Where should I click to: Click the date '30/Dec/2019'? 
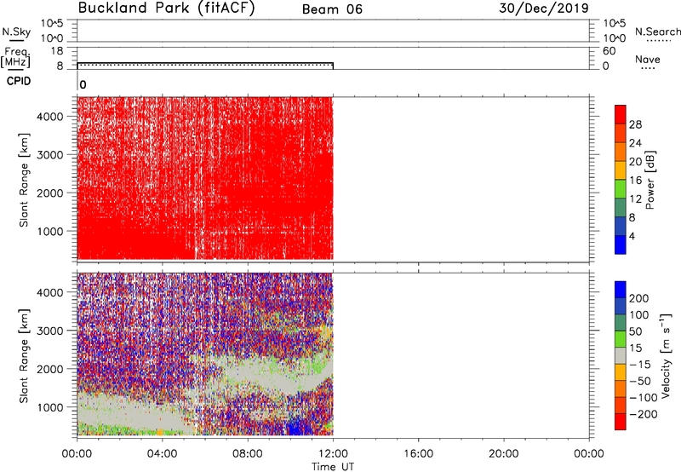[544, 9]
